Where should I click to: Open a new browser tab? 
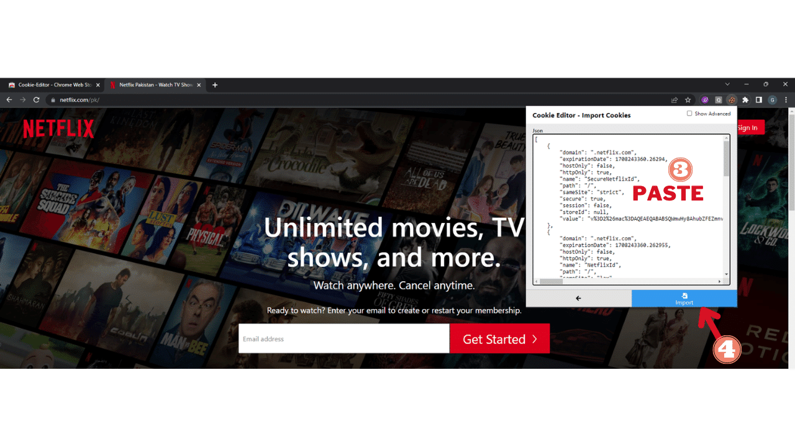215,85
